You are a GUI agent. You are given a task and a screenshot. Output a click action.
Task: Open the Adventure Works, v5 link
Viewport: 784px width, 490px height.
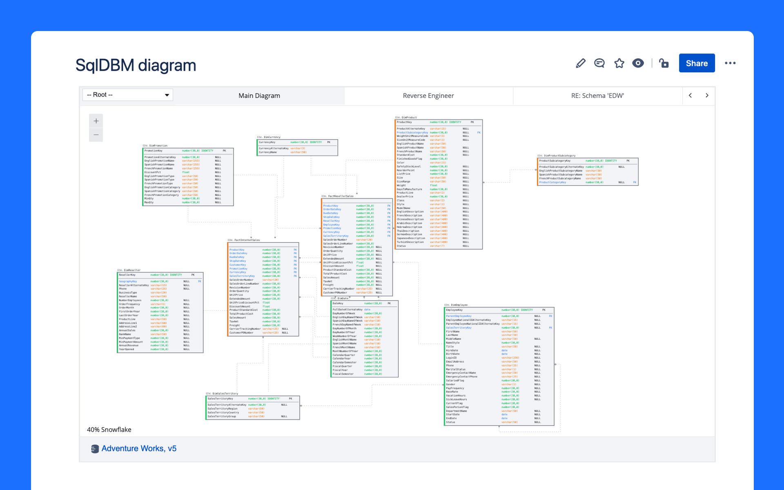139,448
